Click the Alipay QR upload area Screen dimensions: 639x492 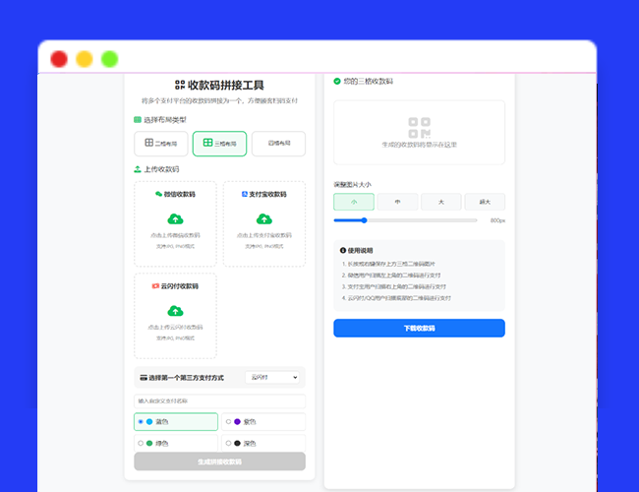click(264, 224)
